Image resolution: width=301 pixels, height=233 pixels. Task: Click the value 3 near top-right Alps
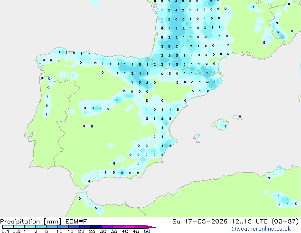click(x=278, y=32)
